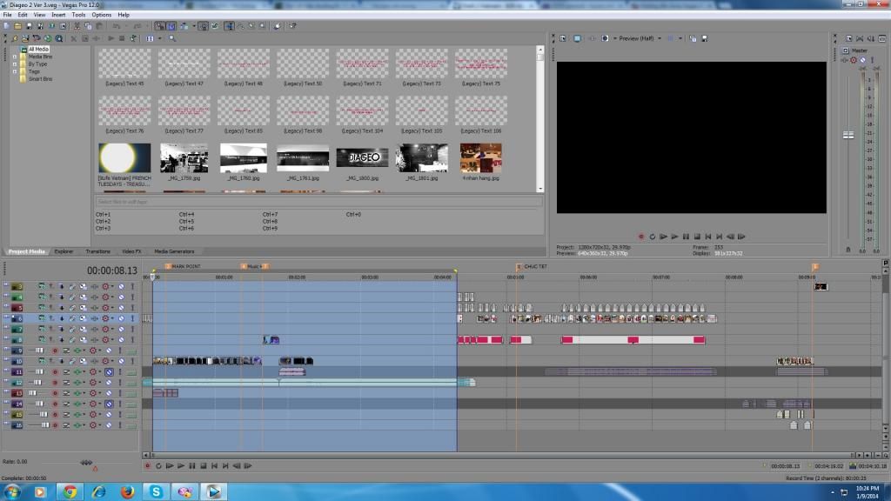Viewport: 891px width, 501px height.
Task: Toggle loop playback in the timeline transport
Action: pos(158,466)
